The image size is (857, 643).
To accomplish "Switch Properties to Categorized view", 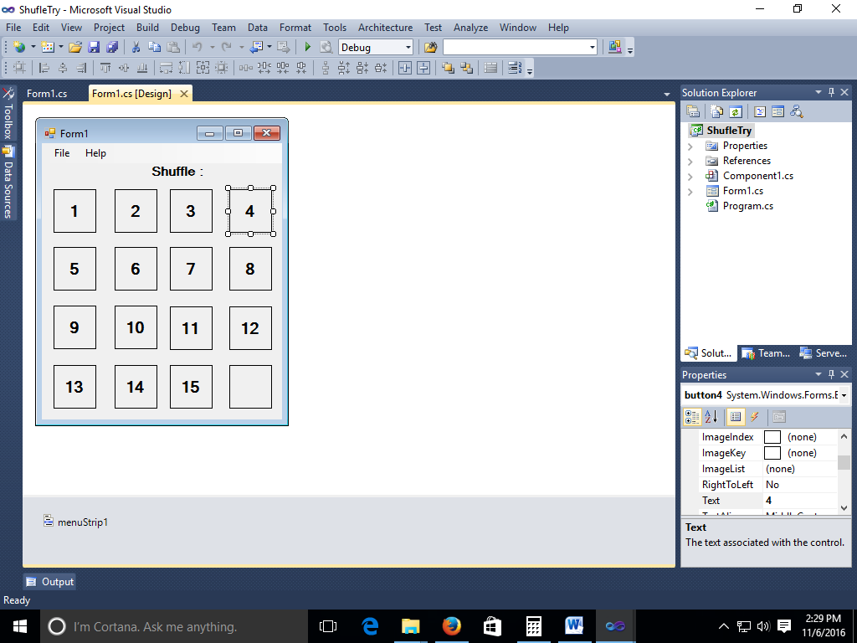I will (692, 417).
